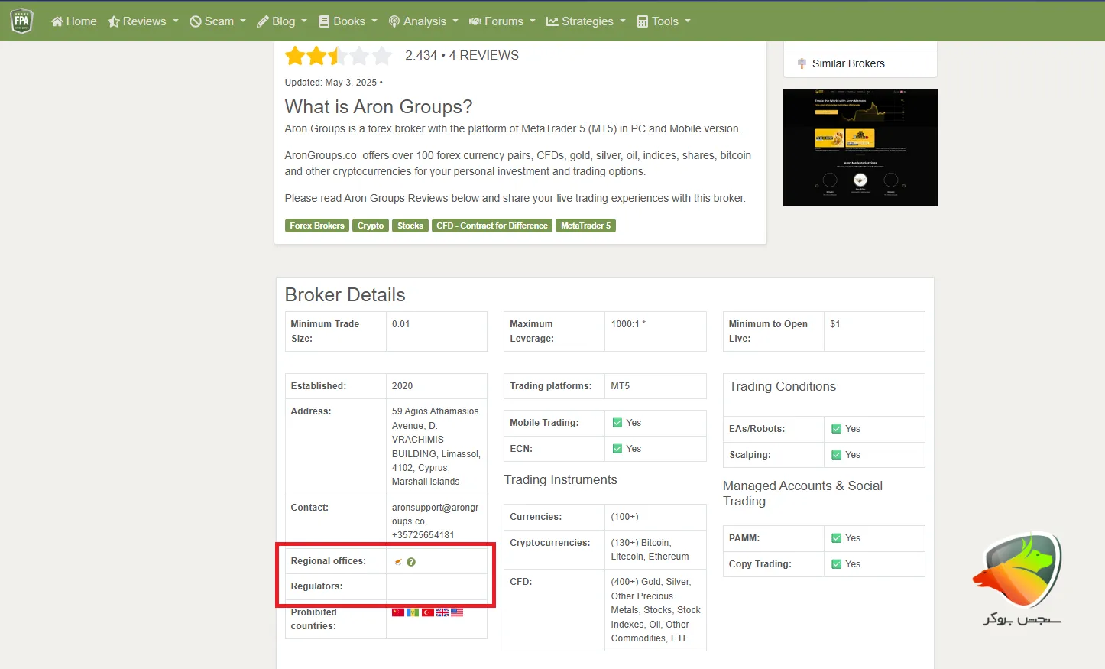This screenshot has height=669, width=1105.
Task: Click the Mobile Trading Yes checkmark
Action: pos(617,423)
